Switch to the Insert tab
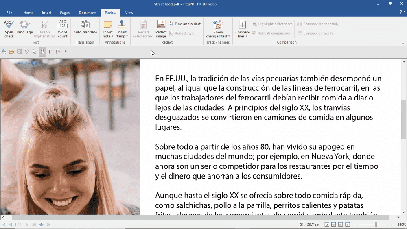Image resolution: width=407 pixels, height=229 pixels. click(x=46, y=13)
